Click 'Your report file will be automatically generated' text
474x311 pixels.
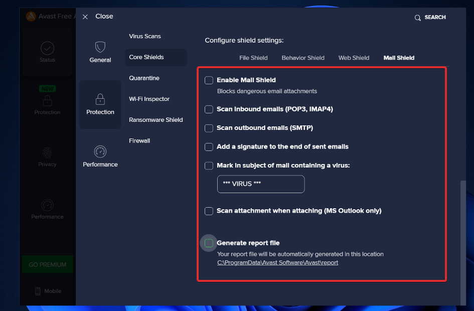click(x=300, y=254)
